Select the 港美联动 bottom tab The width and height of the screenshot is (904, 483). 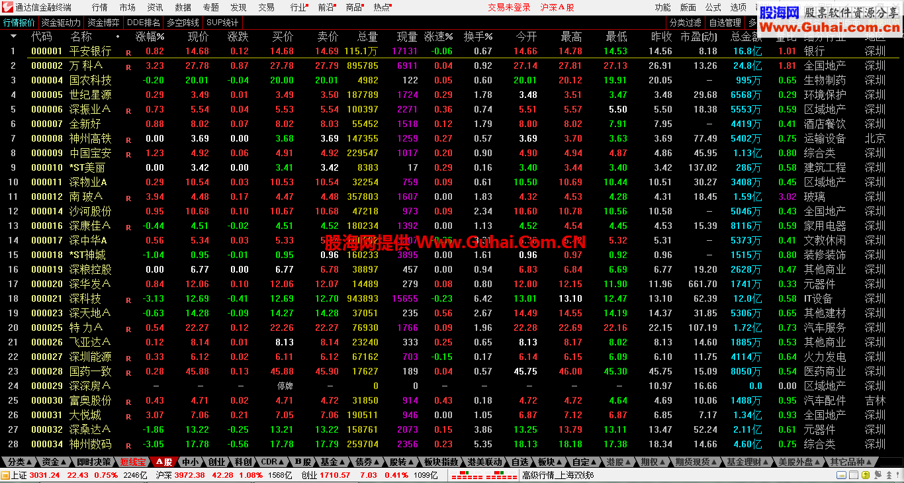485,462
